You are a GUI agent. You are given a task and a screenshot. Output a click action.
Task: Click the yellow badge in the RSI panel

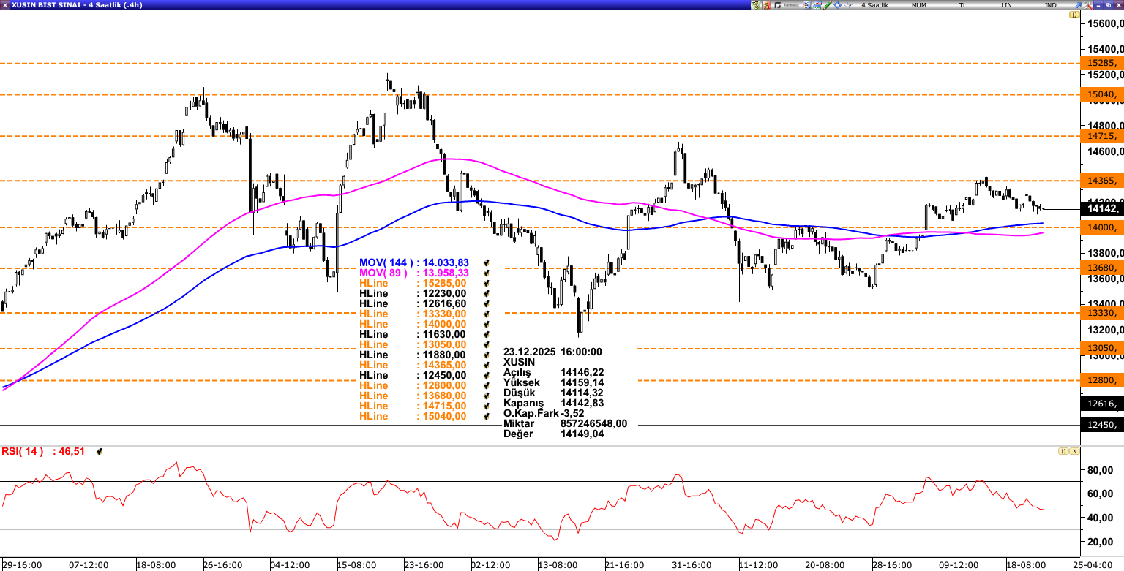coord(1063,451)
